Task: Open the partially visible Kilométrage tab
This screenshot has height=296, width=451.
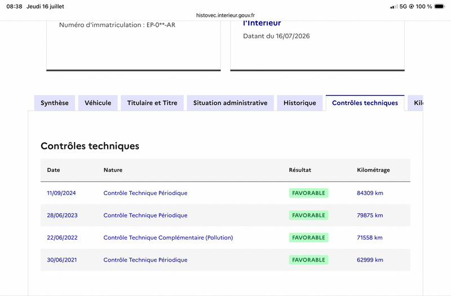Action: coord(415,103)
